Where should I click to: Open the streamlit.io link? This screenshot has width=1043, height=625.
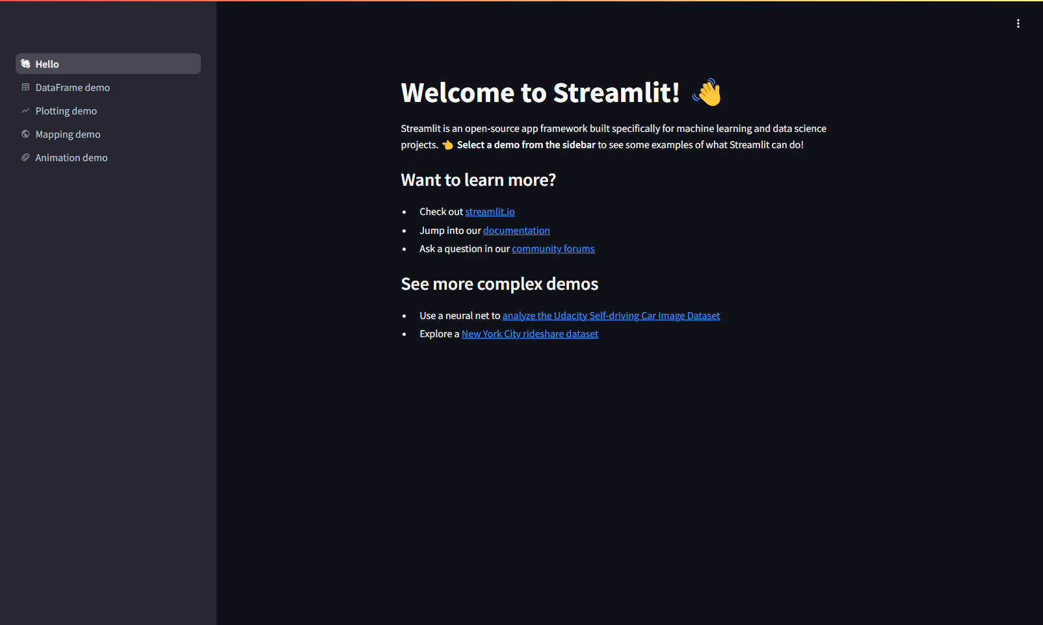490,211
